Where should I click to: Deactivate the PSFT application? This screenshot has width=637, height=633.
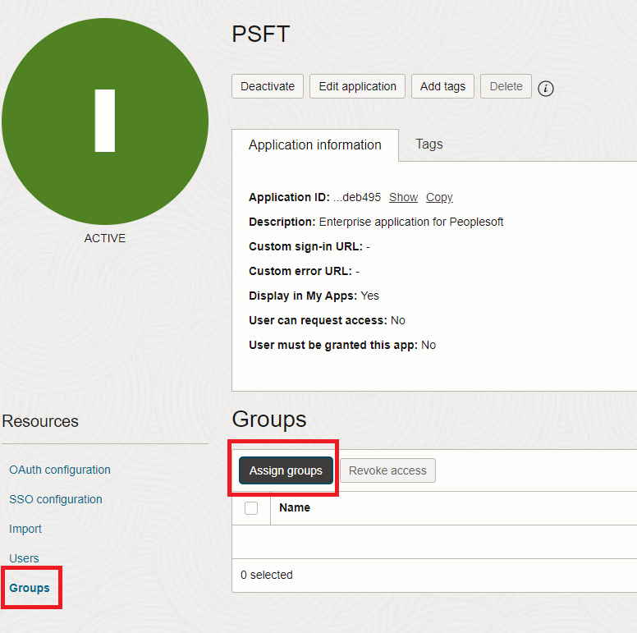coord(268,86)
